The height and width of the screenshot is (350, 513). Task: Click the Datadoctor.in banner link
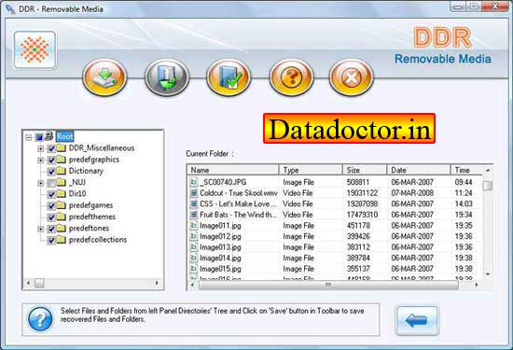350,129
